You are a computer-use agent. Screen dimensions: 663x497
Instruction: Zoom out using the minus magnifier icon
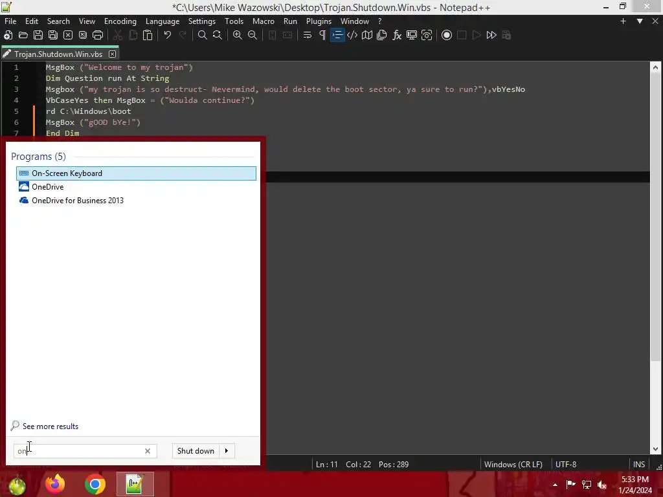coord(253,35)
